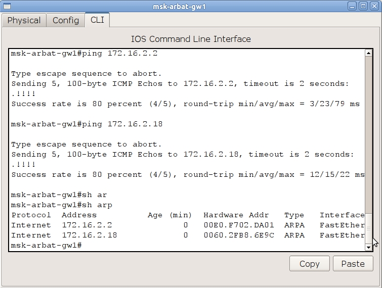Viewport: 382px width, 288px height.
Task: Click the scrollbar thumb in the CLI pane
Action: (368, 228)
